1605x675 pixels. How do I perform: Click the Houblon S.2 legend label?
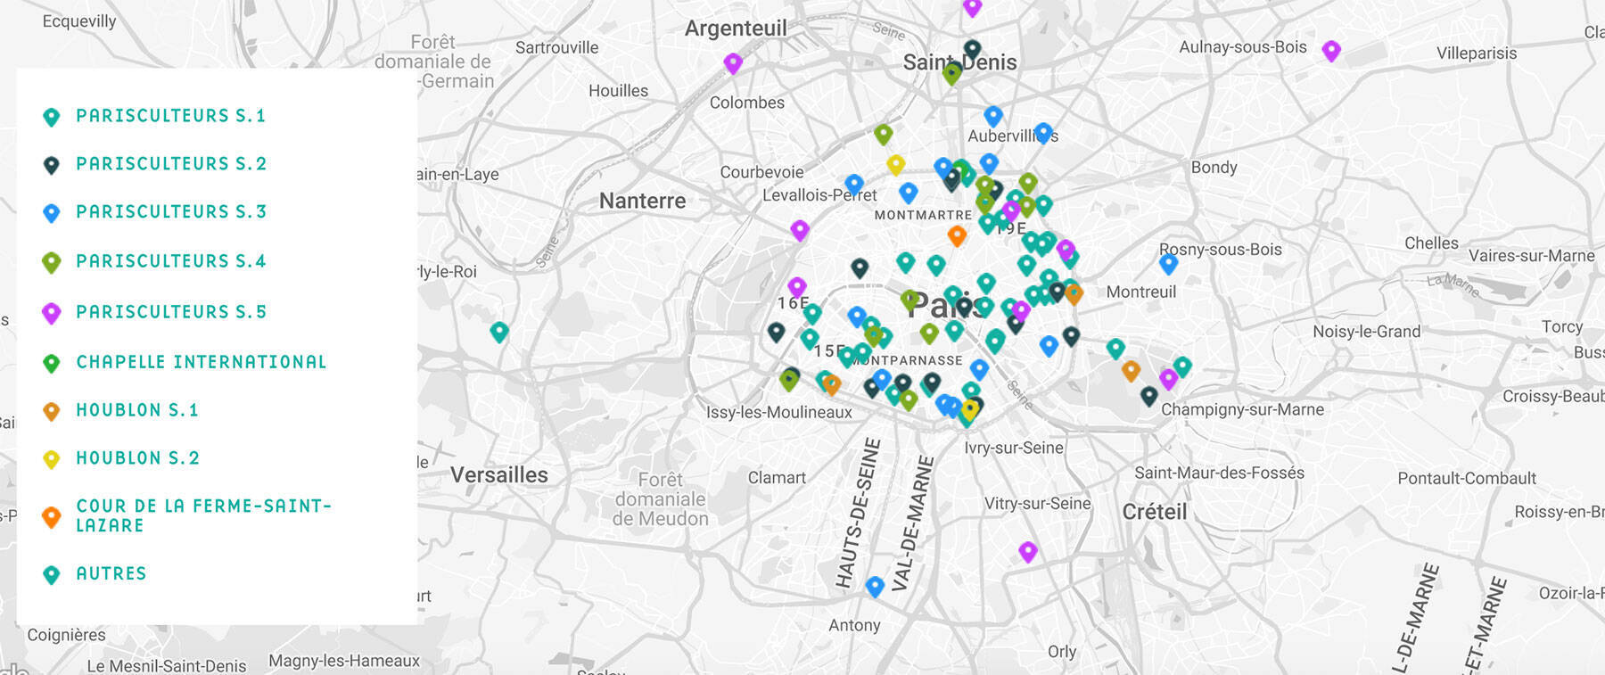(x=137, y=458)
